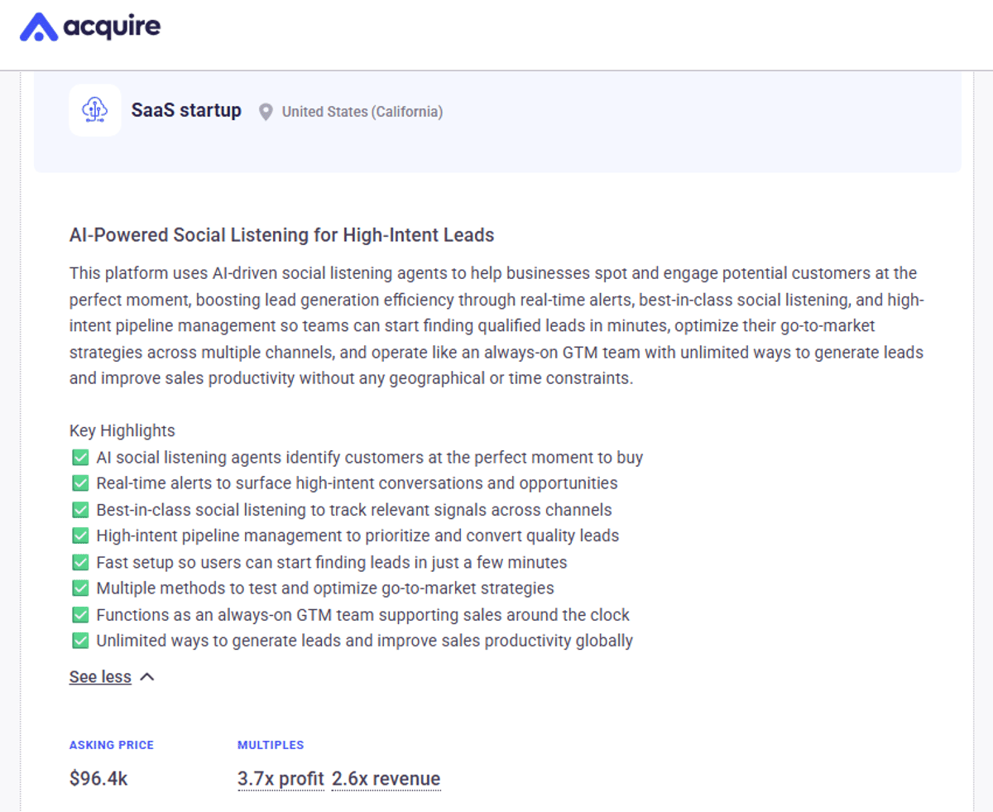Open the '2.6x revenue' multiple details
Screen dimensions: 993x812
[x=386, y=778]
